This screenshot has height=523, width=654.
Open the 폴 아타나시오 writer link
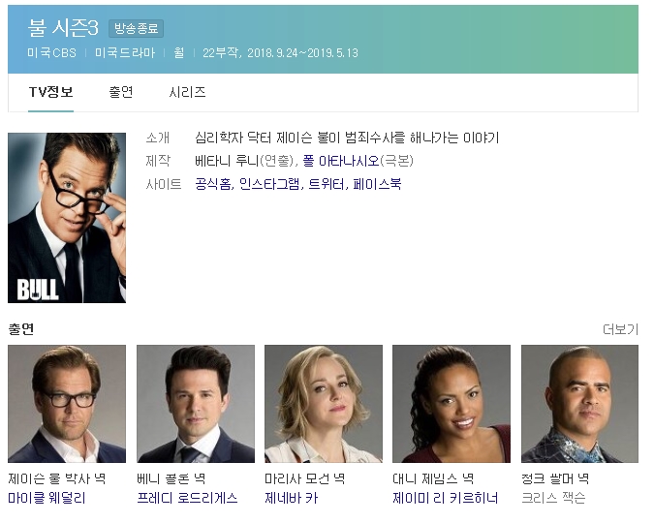pos(341,161)
